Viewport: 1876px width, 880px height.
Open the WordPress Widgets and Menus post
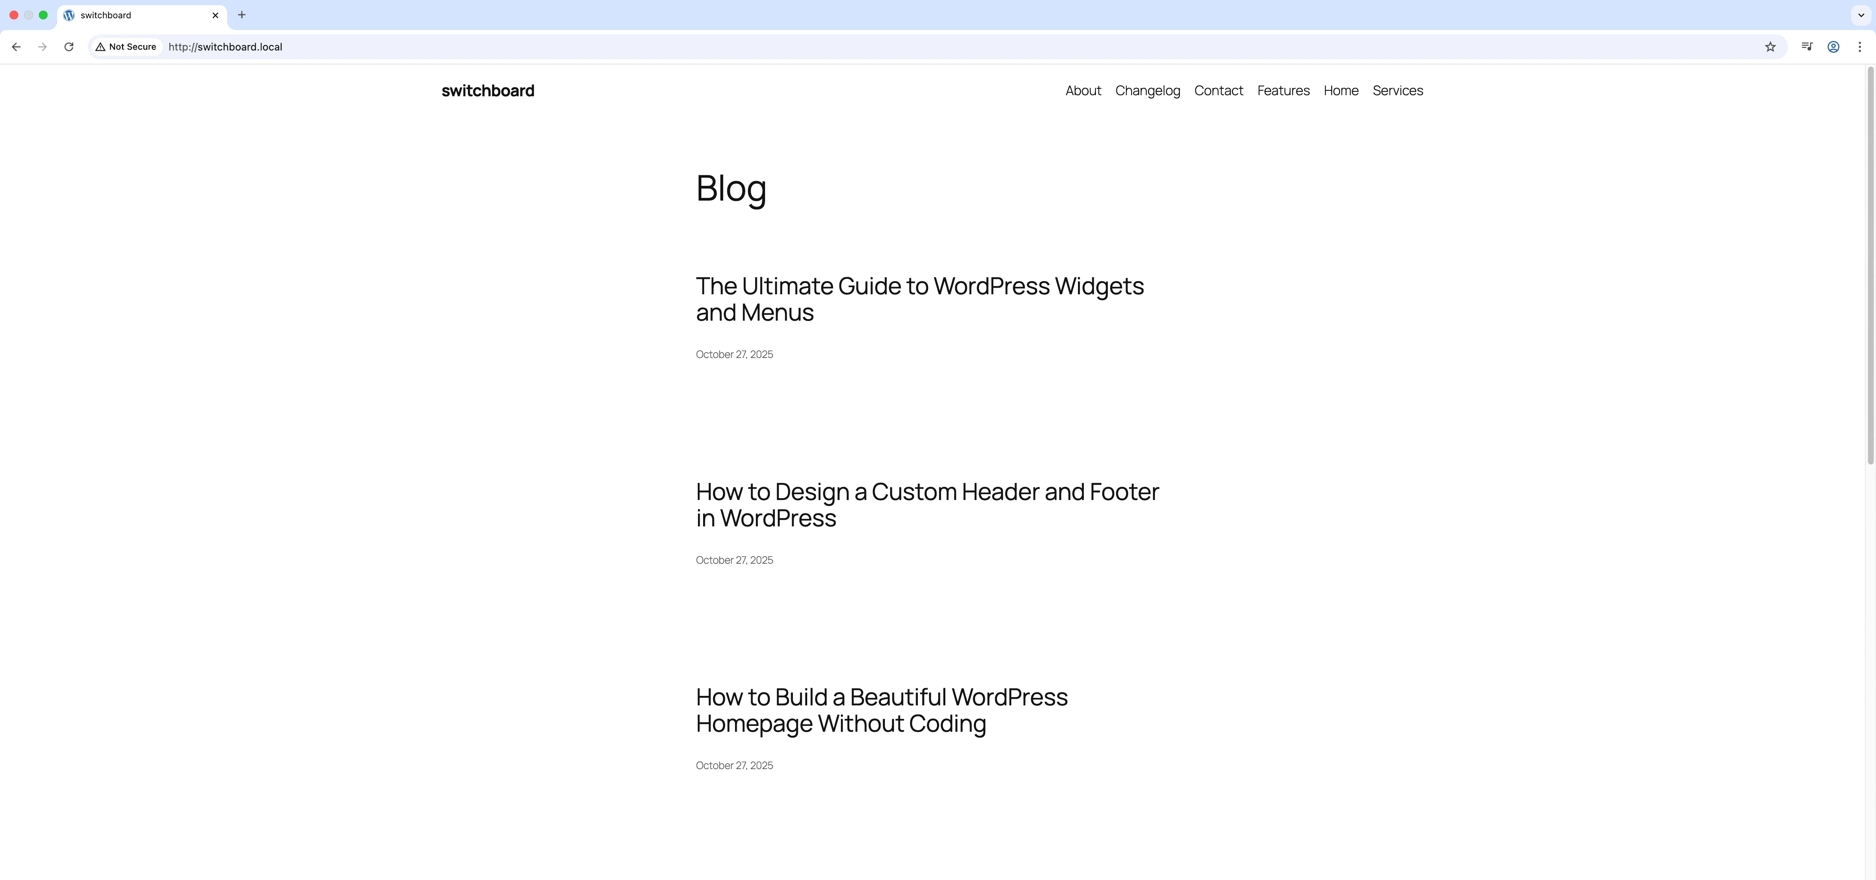919,299
